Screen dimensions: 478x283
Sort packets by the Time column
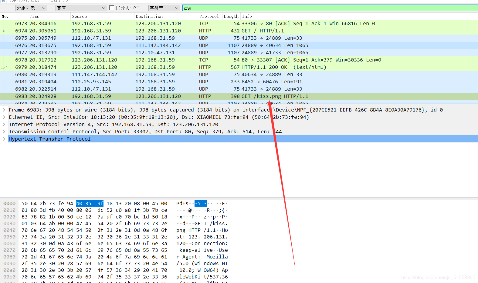click(49, 16)
